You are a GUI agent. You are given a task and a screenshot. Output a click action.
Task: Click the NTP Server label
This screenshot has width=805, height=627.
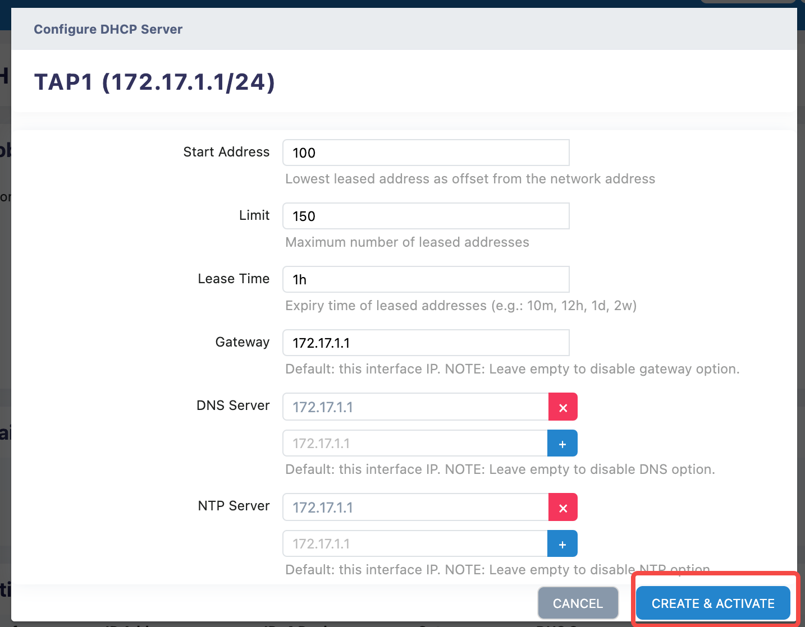coord(234,506)
